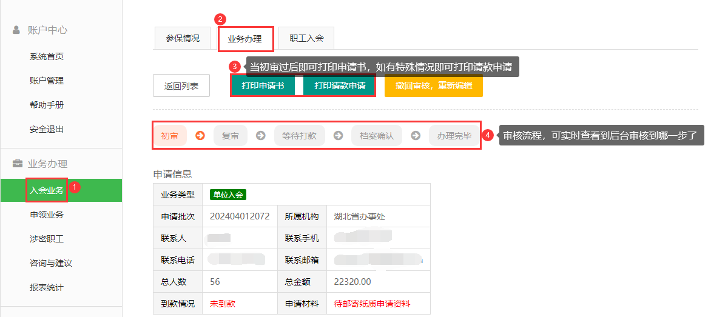Viewport: 728px width, 317px height.
Task: Click the 复审 step in review flow
Action: 231,136
